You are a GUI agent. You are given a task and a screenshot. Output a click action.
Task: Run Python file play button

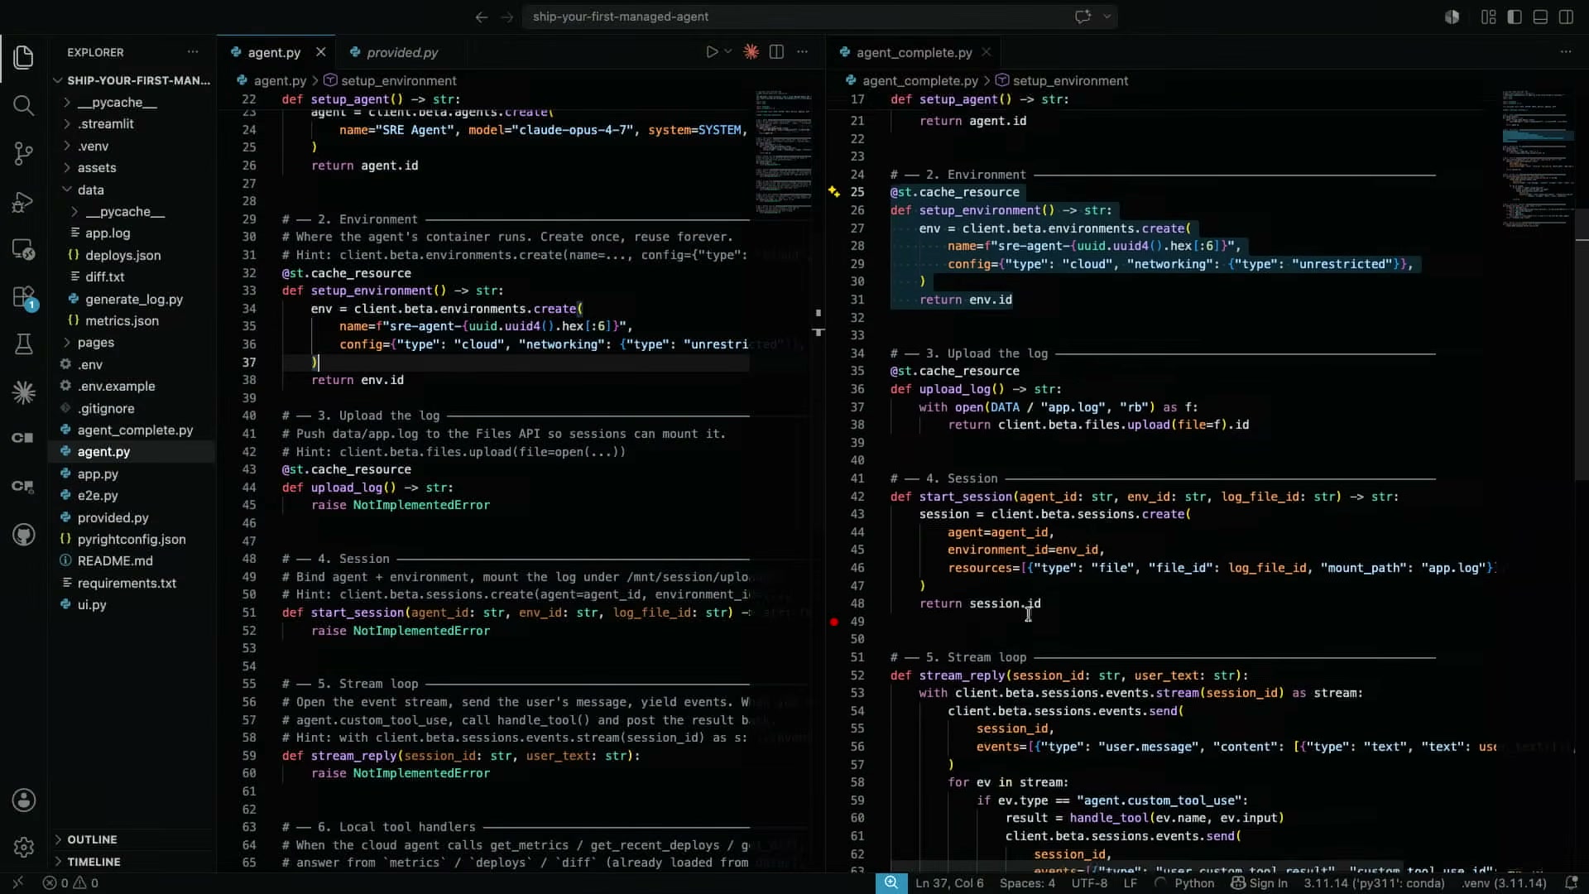[712, 52]
